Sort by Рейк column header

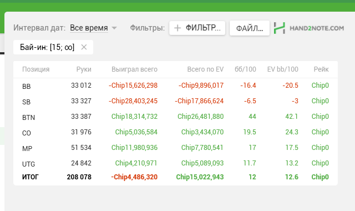coord(321,69)
